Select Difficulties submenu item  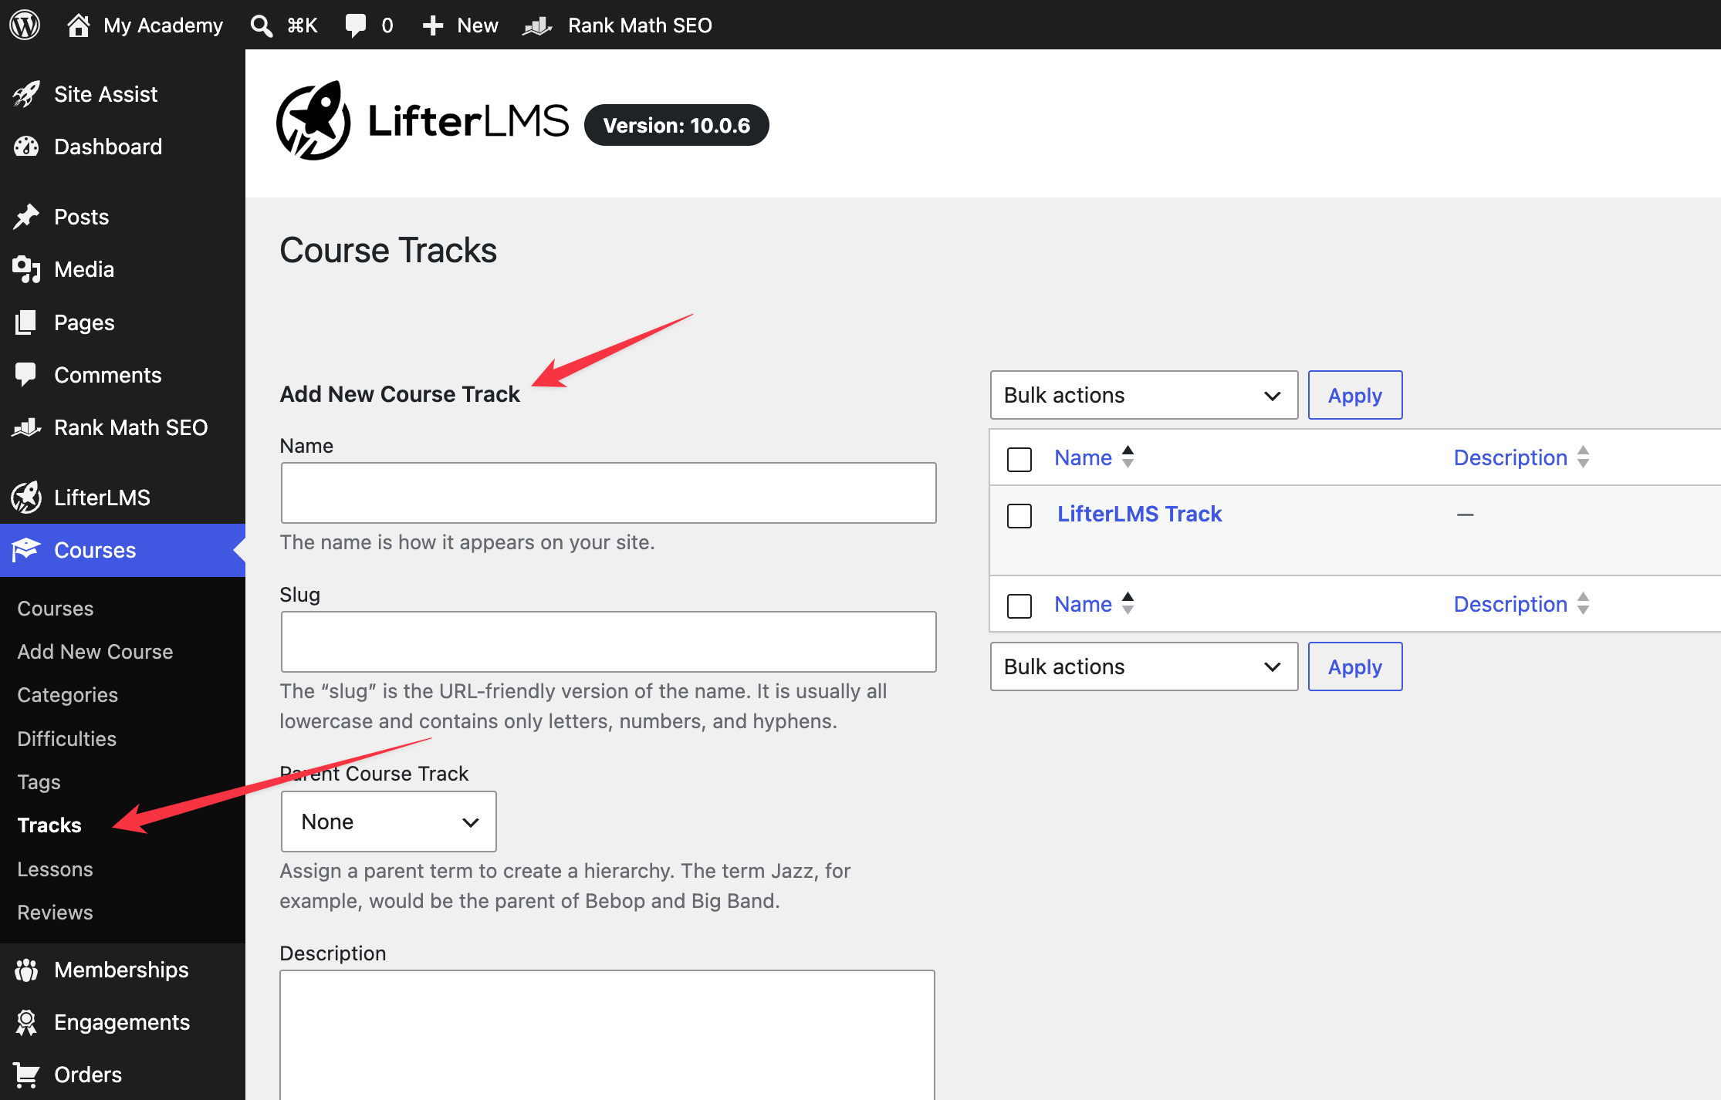(x=67, y=739)
